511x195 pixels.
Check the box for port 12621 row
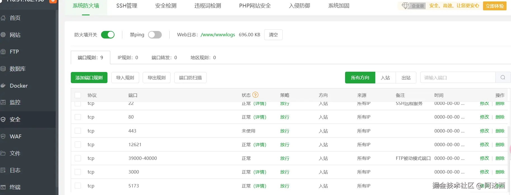78,145
